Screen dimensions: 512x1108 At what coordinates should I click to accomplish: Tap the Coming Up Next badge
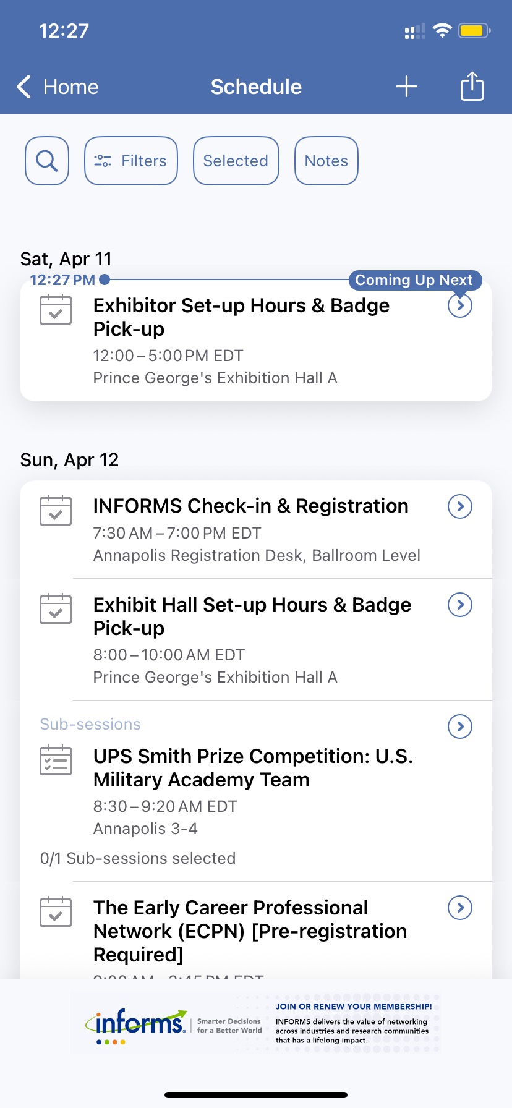(x=414, y=280)
